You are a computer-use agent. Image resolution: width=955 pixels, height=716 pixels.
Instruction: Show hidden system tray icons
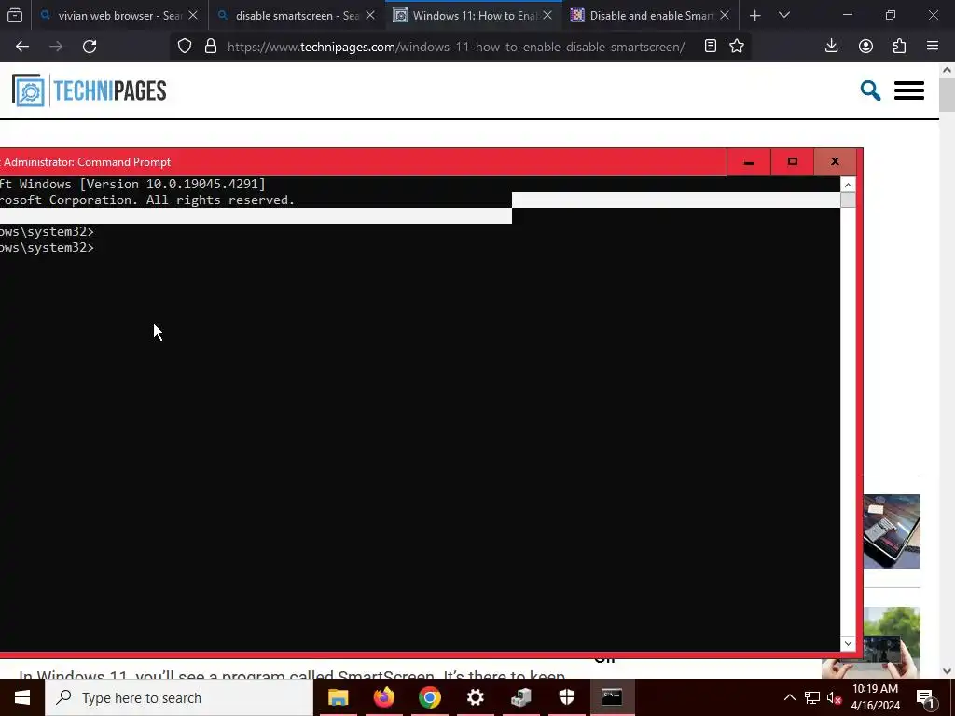(789, 697)
